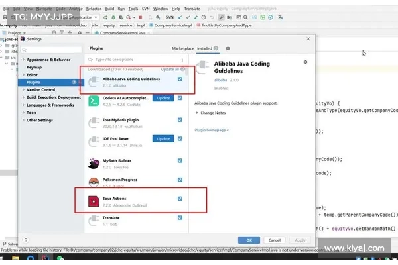Screen dimensions: 398x265
Task: Open gear menu in Alibaba plugin details
Action: (x=305, y=62)
